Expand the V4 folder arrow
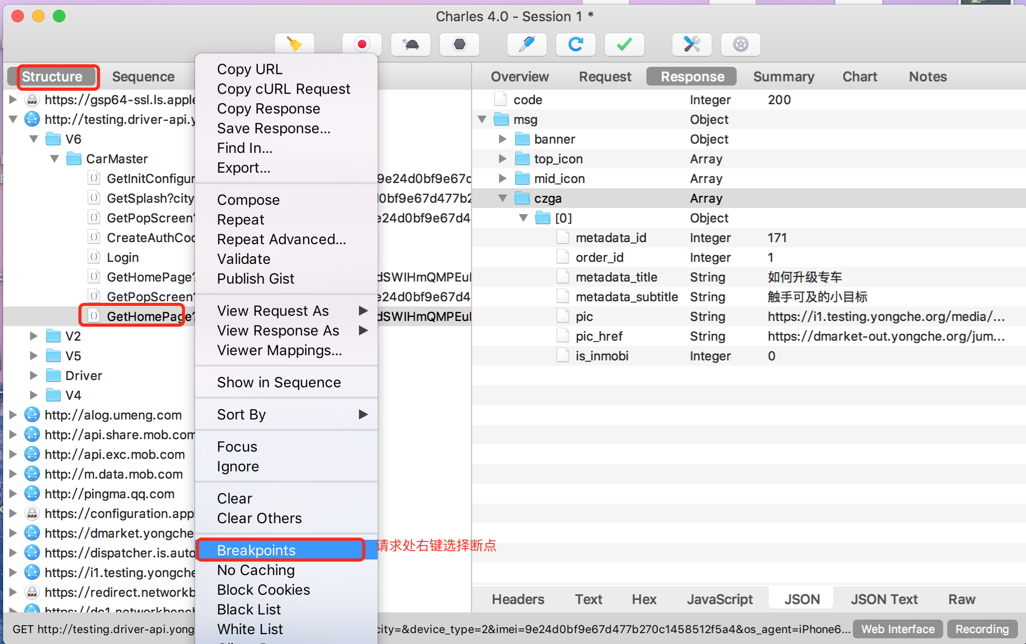This screenshot has width=1026, height=644. [34, 395]
